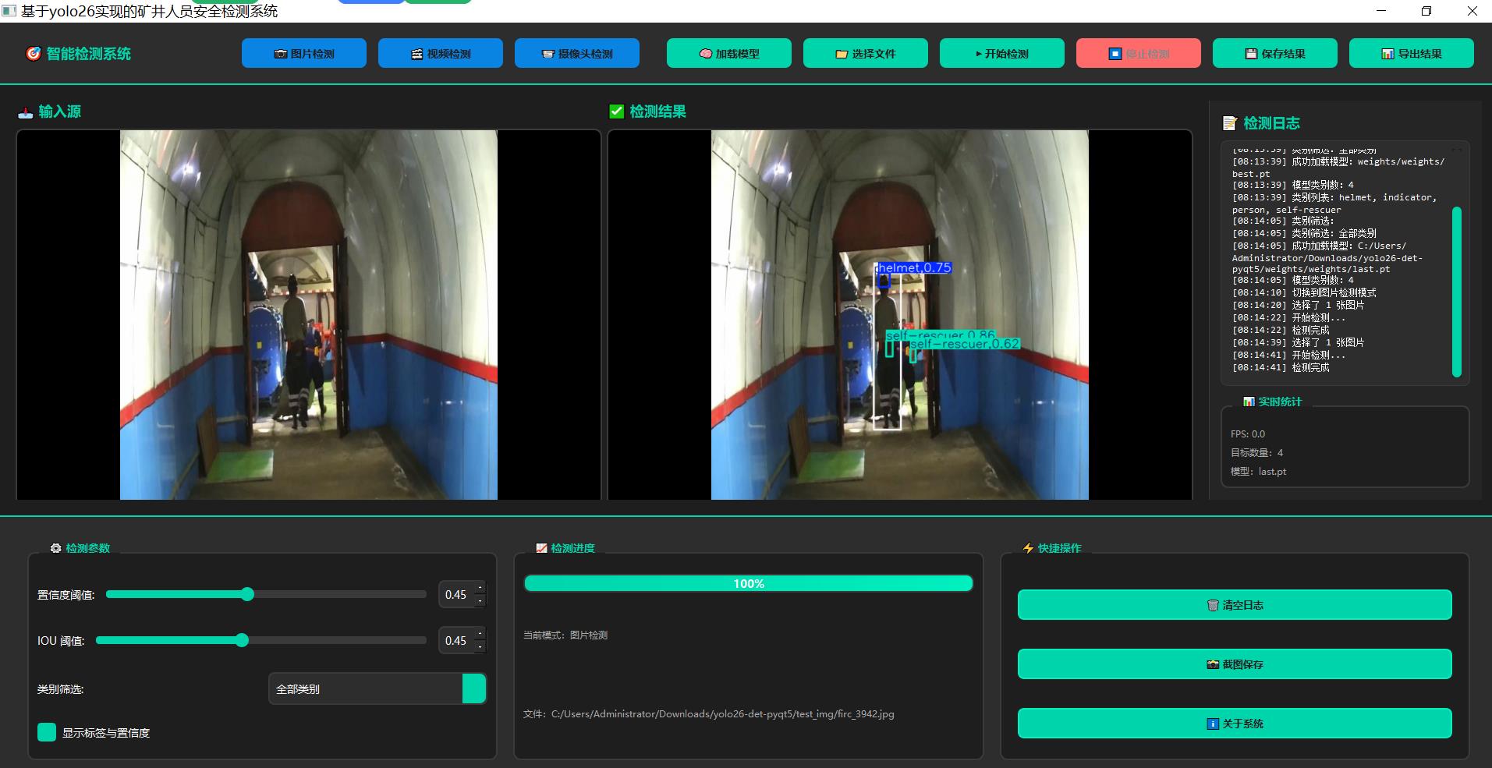Select 摄像头检测 camera detection mode
The height and width of the screenshot is (768, 1492).
click(x=576, y=54)
